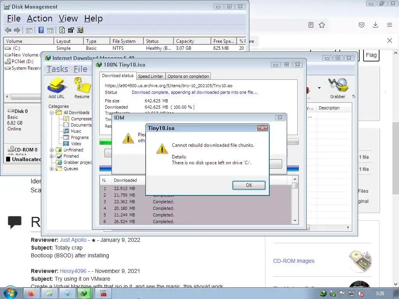Click down arrow of connections list scrollbar
The height and width of the screenshot is (299, 399).
(x=295, y=221)
